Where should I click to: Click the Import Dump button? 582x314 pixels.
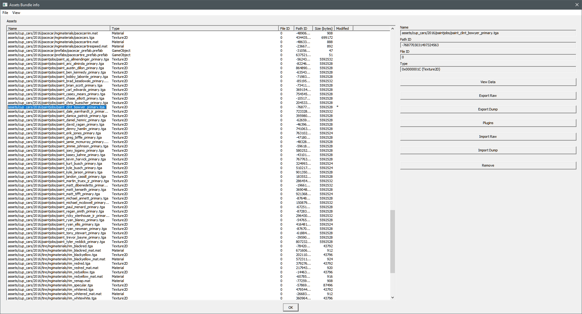(488, 150)
